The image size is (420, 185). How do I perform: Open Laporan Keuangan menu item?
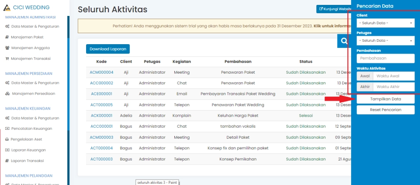(x=28, y=150)
